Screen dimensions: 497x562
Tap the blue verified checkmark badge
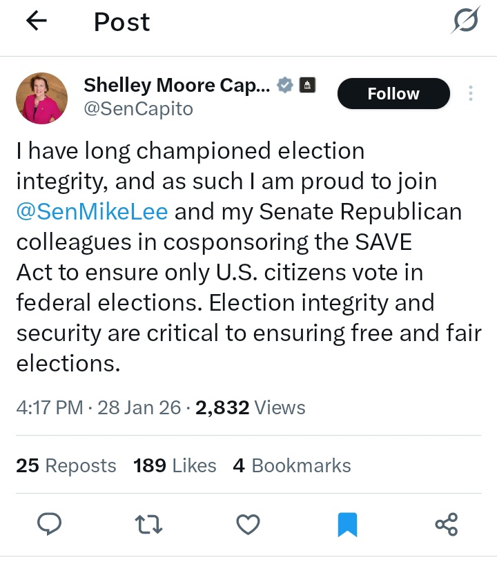click(284, 86)
